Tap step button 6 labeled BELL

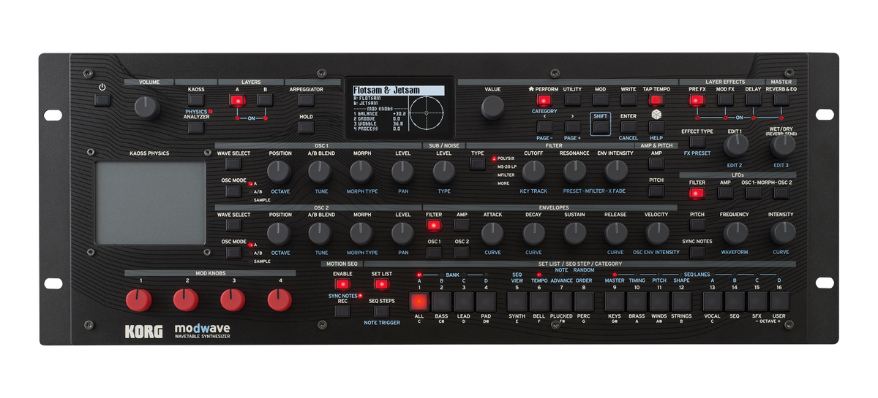(539, 302)
